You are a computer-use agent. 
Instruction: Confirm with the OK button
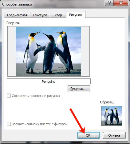pos(88,135)
